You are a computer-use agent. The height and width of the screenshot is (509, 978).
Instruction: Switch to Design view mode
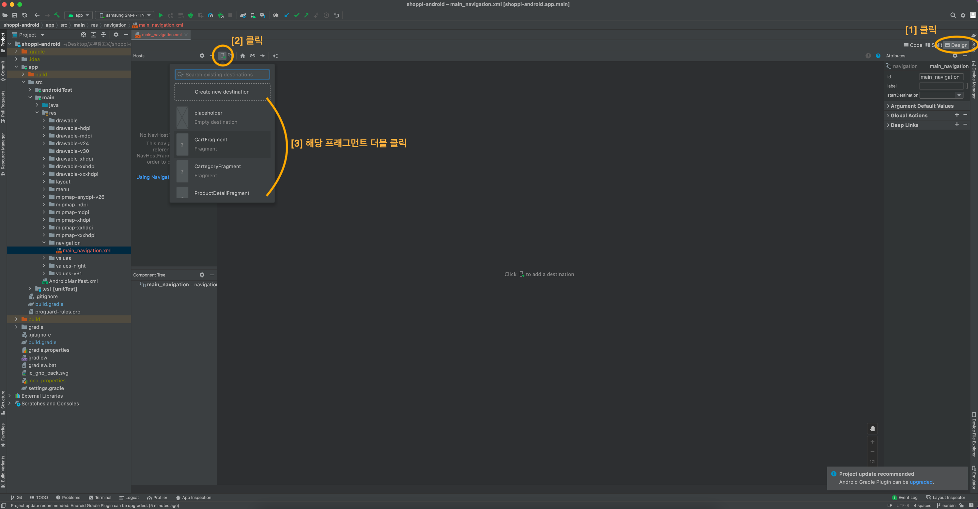coord(956,45)
